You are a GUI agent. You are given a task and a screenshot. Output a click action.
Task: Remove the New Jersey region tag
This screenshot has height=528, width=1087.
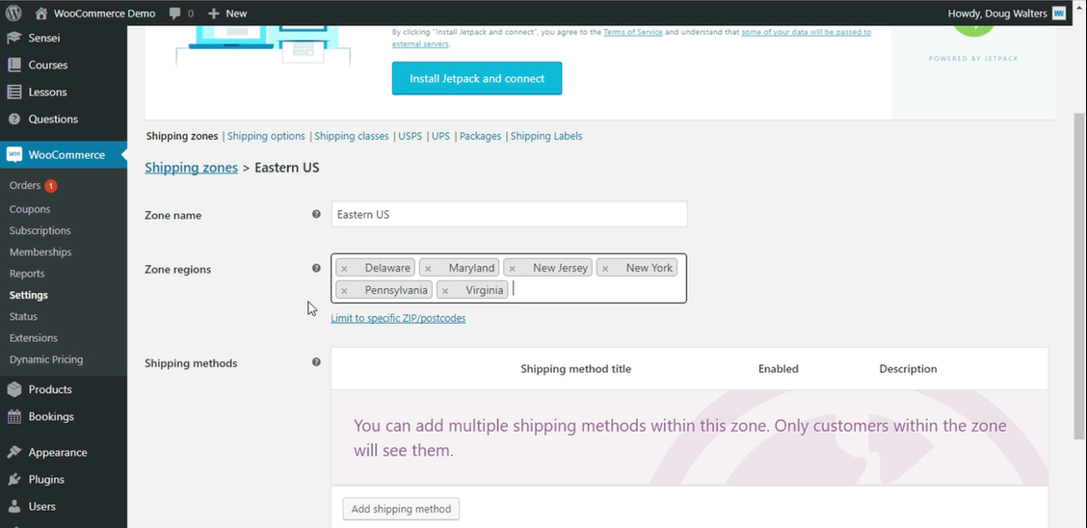(513, 268)
